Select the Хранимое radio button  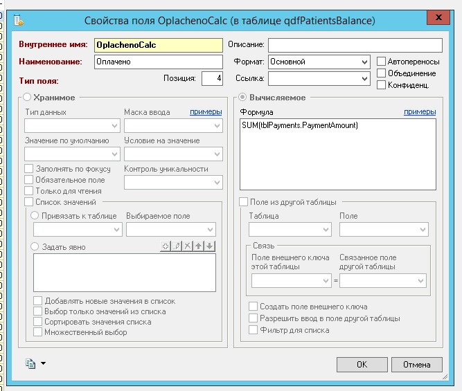[x=28, y=98]
